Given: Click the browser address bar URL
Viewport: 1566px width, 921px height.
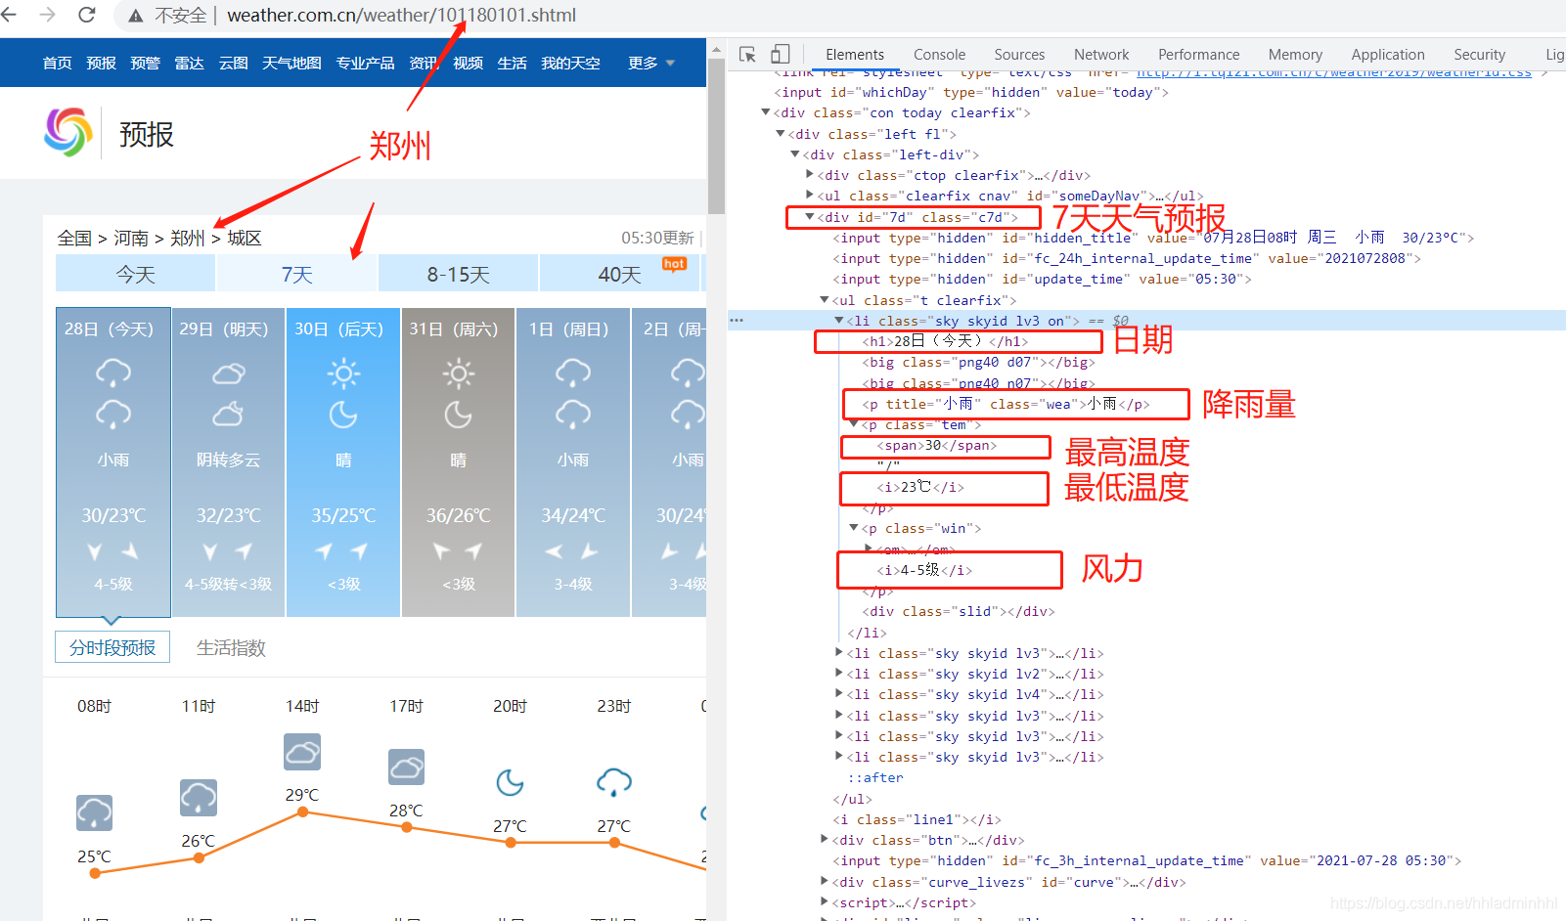Looking at the screenshot, I should 402,16.
